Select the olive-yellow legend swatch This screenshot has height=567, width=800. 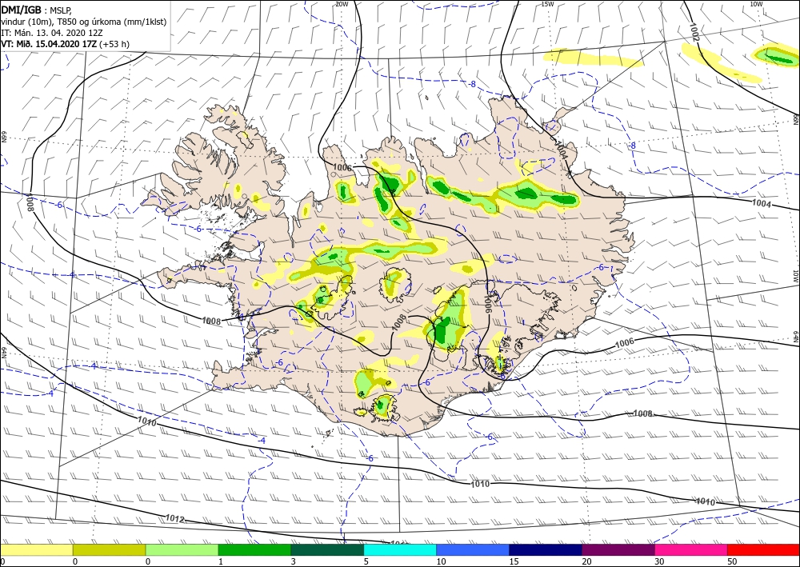click(109, 549)
